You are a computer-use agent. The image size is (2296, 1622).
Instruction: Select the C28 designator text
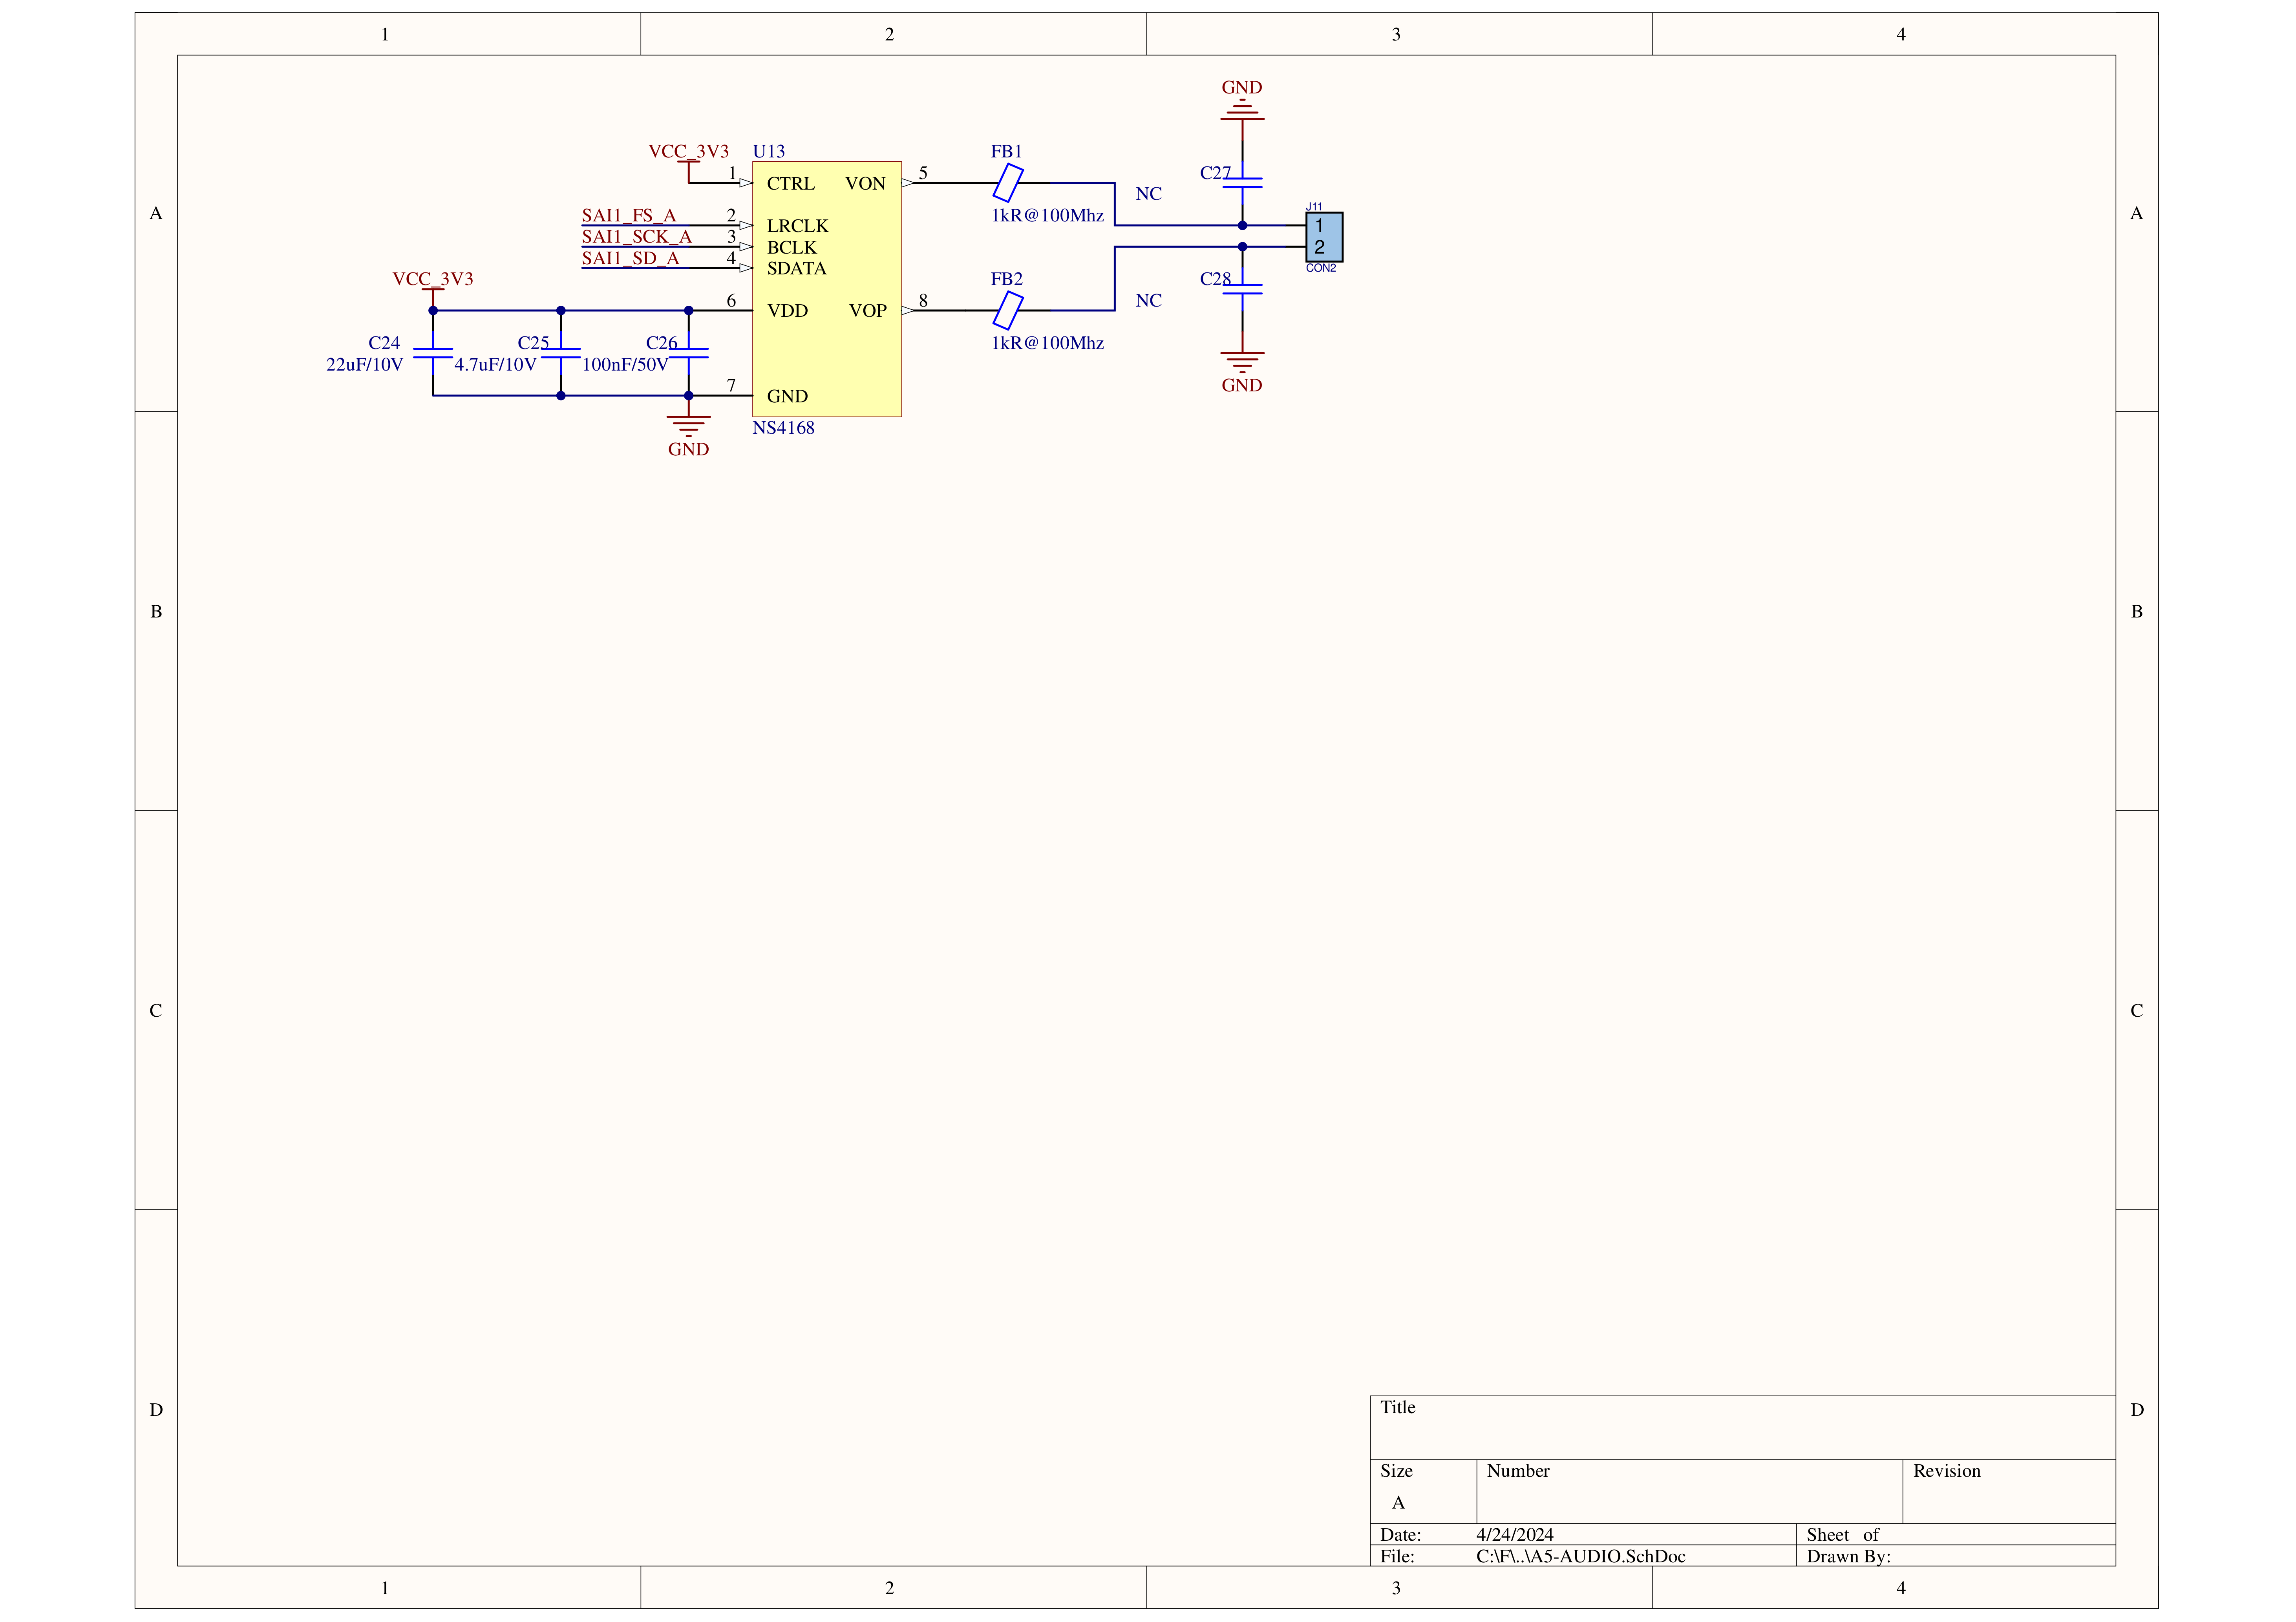click(x=1216, y=279)
